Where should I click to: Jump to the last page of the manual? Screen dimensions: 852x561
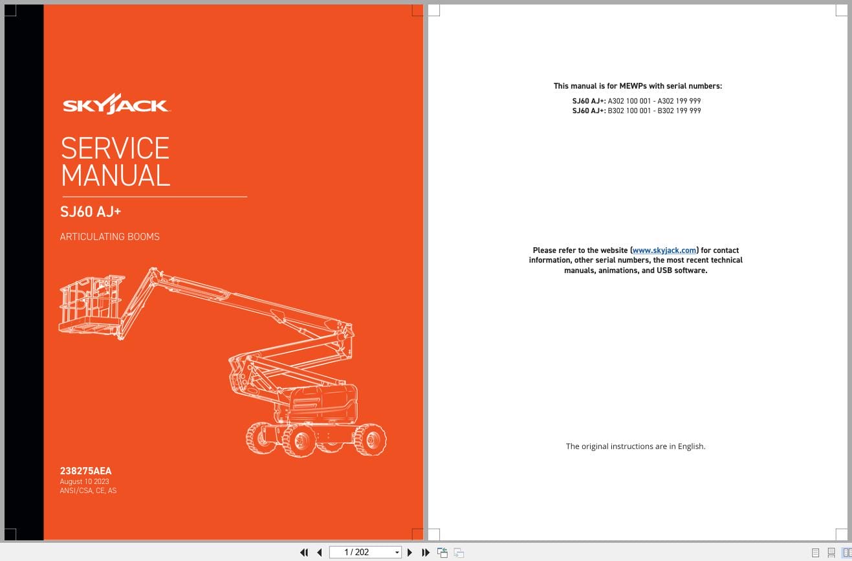(x=425, y=553)
